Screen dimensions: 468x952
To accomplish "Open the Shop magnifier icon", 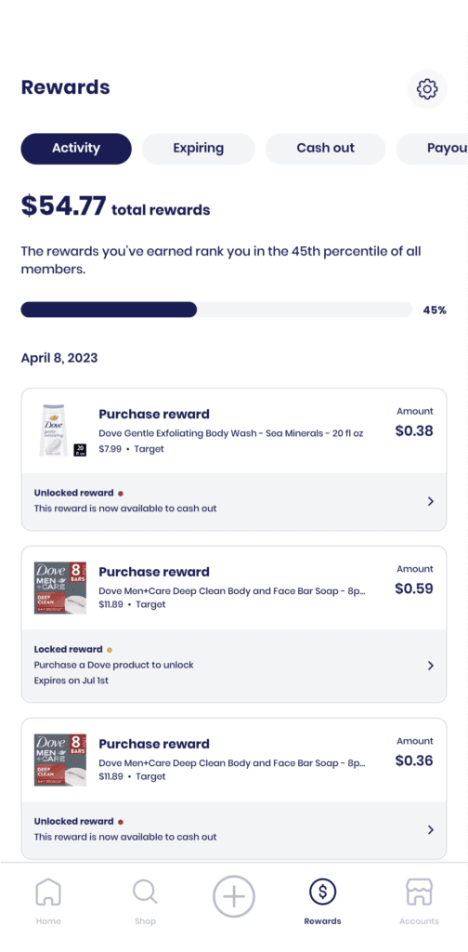I will [x=145, y=892].
